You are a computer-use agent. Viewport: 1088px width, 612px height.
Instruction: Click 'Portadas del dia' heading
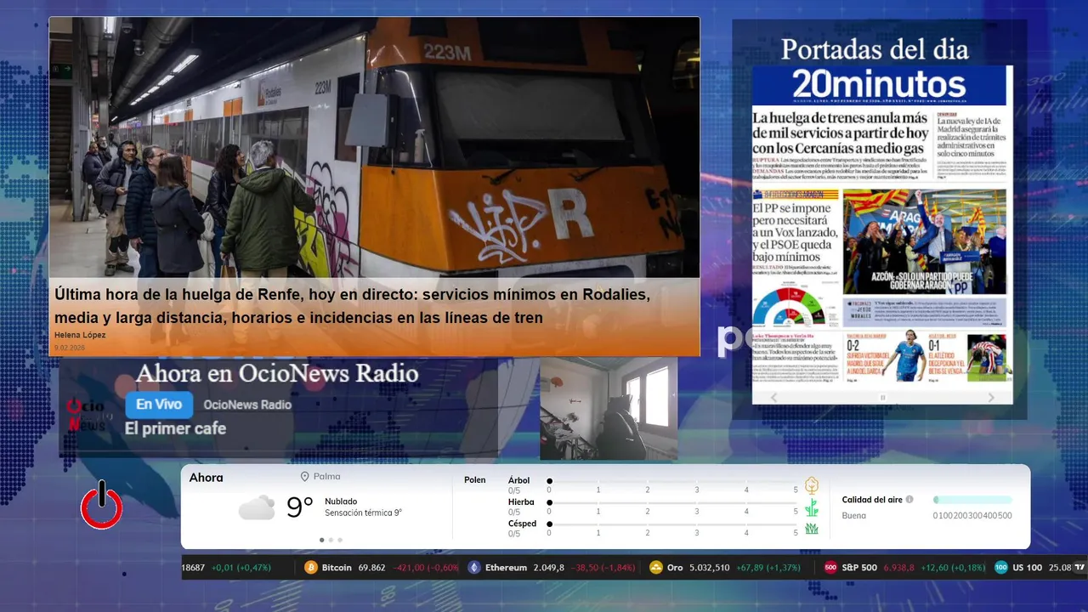pyautogui.click(x=875, y=49)
